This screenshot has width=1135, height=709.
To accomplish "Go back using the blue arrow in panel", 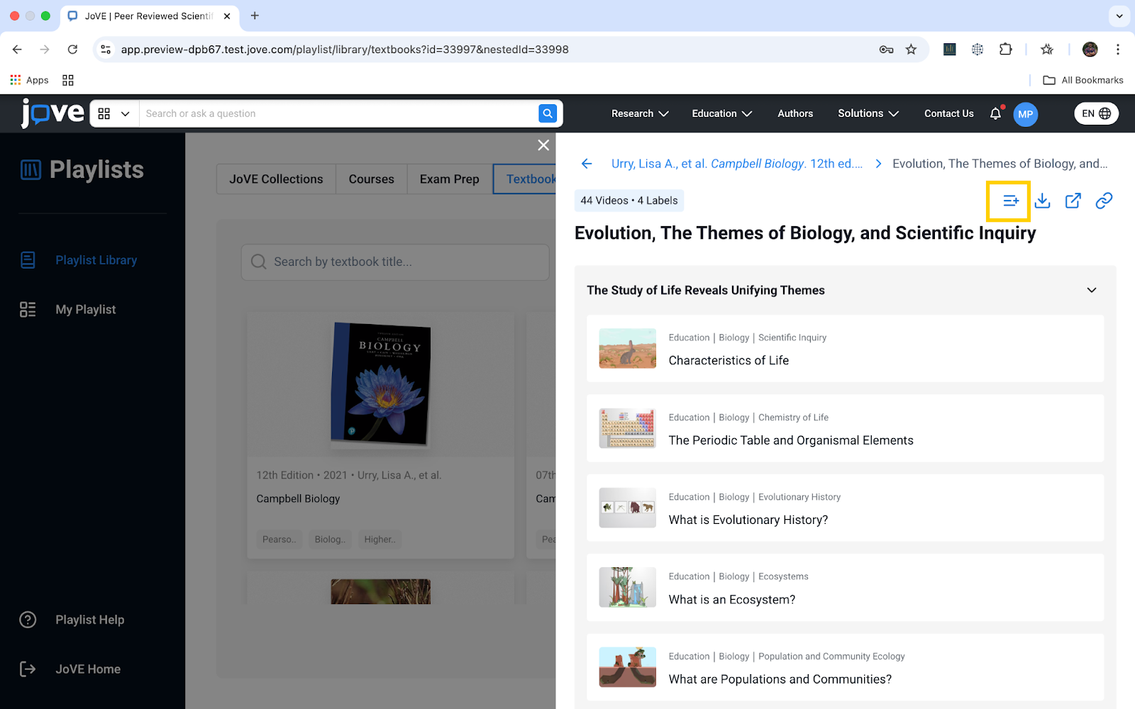I will click(x=587, y=164).
